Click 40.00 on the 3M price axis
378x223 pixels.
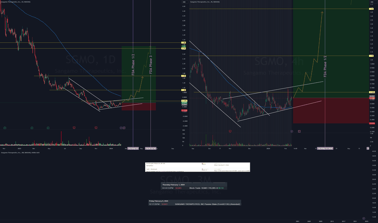374,151
